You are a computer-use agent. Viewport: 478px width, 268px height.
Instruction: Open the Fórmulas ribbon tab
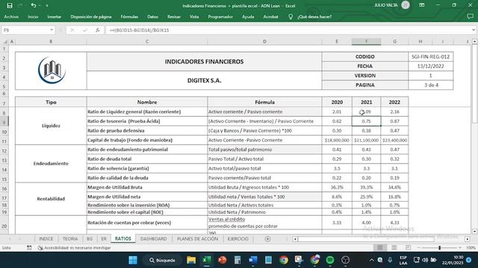129,16
